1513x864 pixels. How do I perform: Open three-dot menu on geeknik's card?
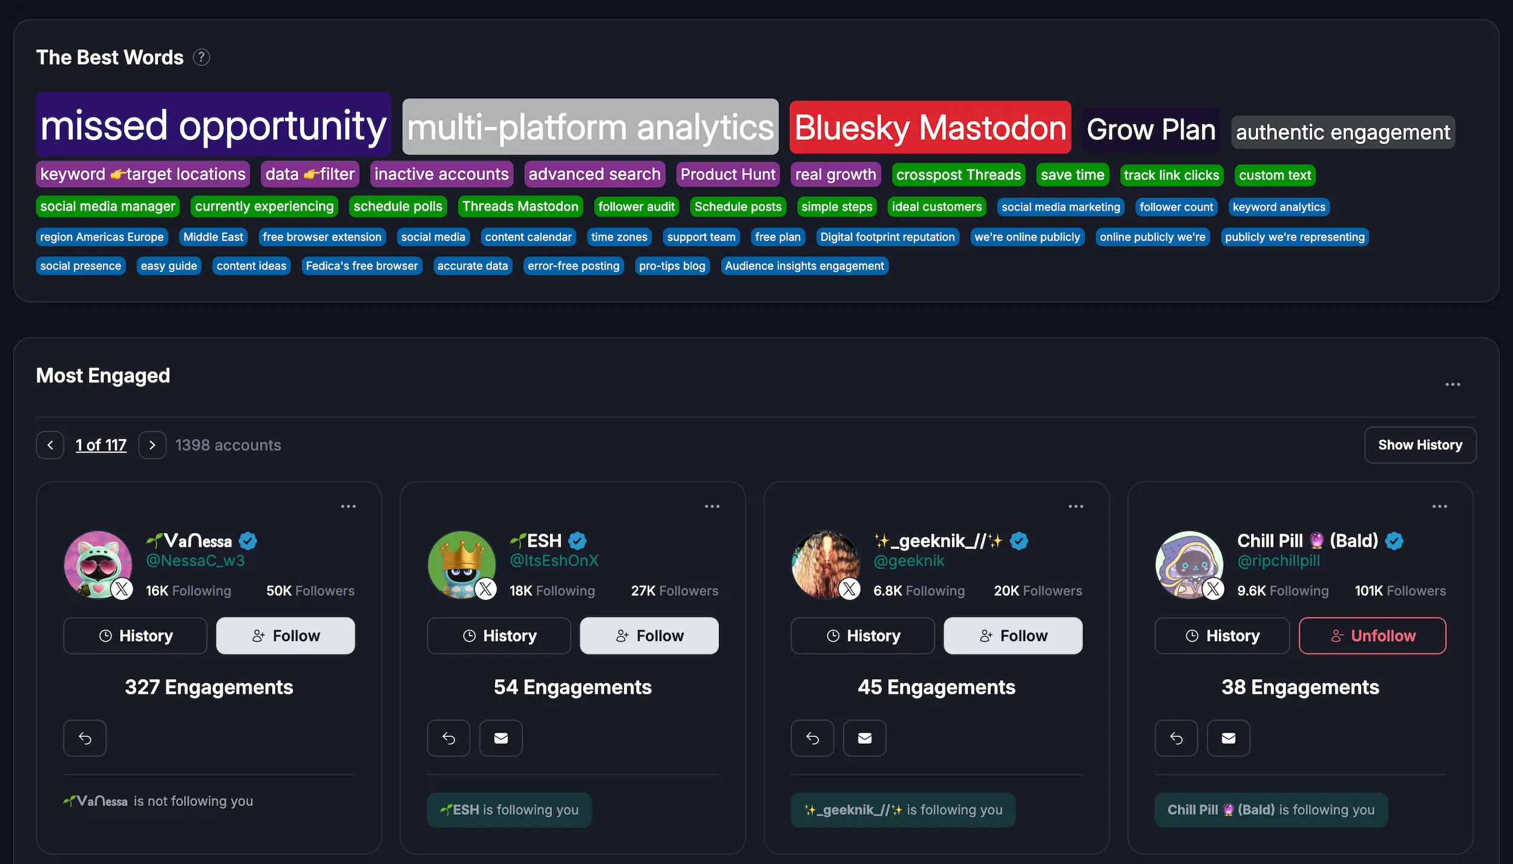pos(1075,506)
